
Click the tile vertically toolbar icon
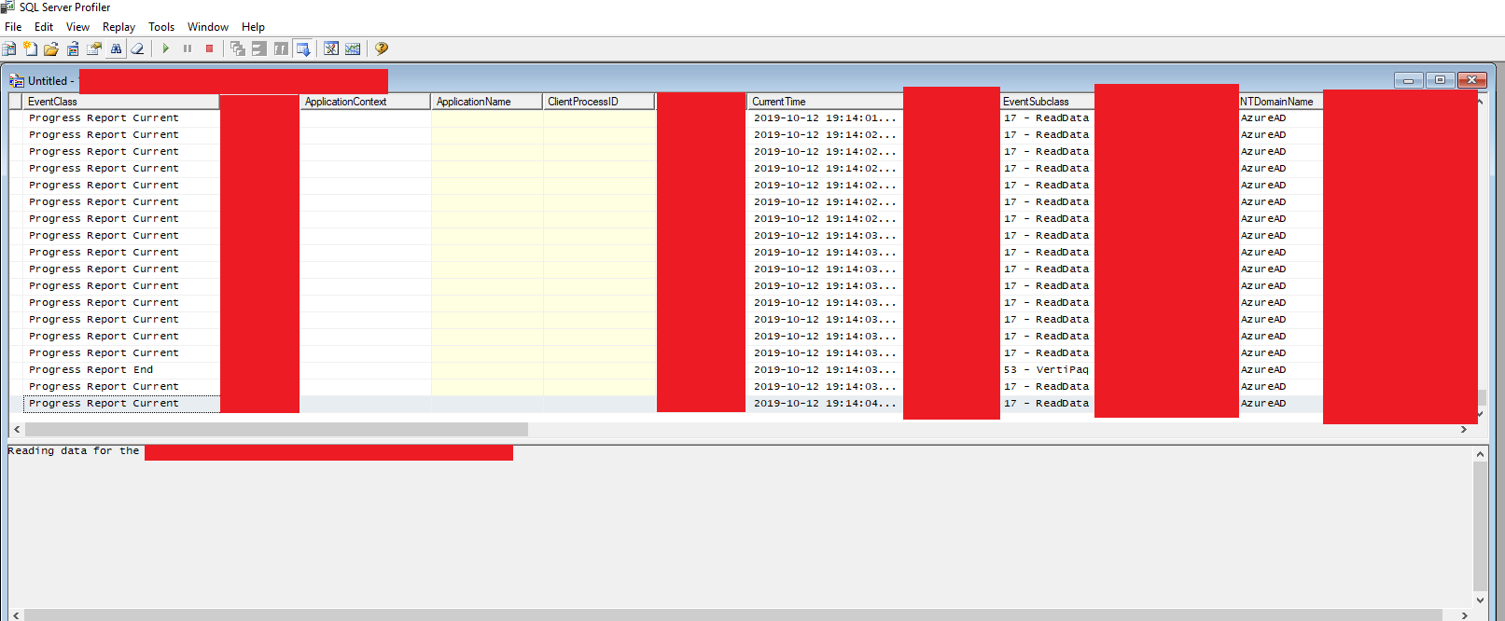point(281,48)
